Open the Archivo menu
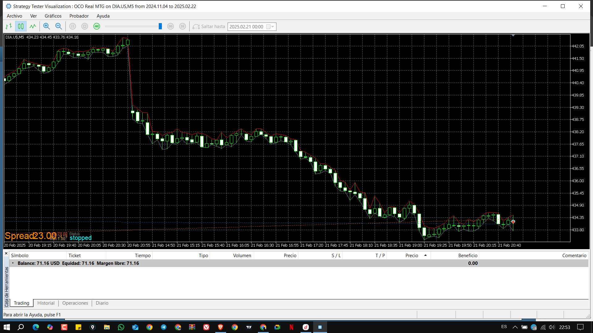593x333 pixels. point(15,16)
